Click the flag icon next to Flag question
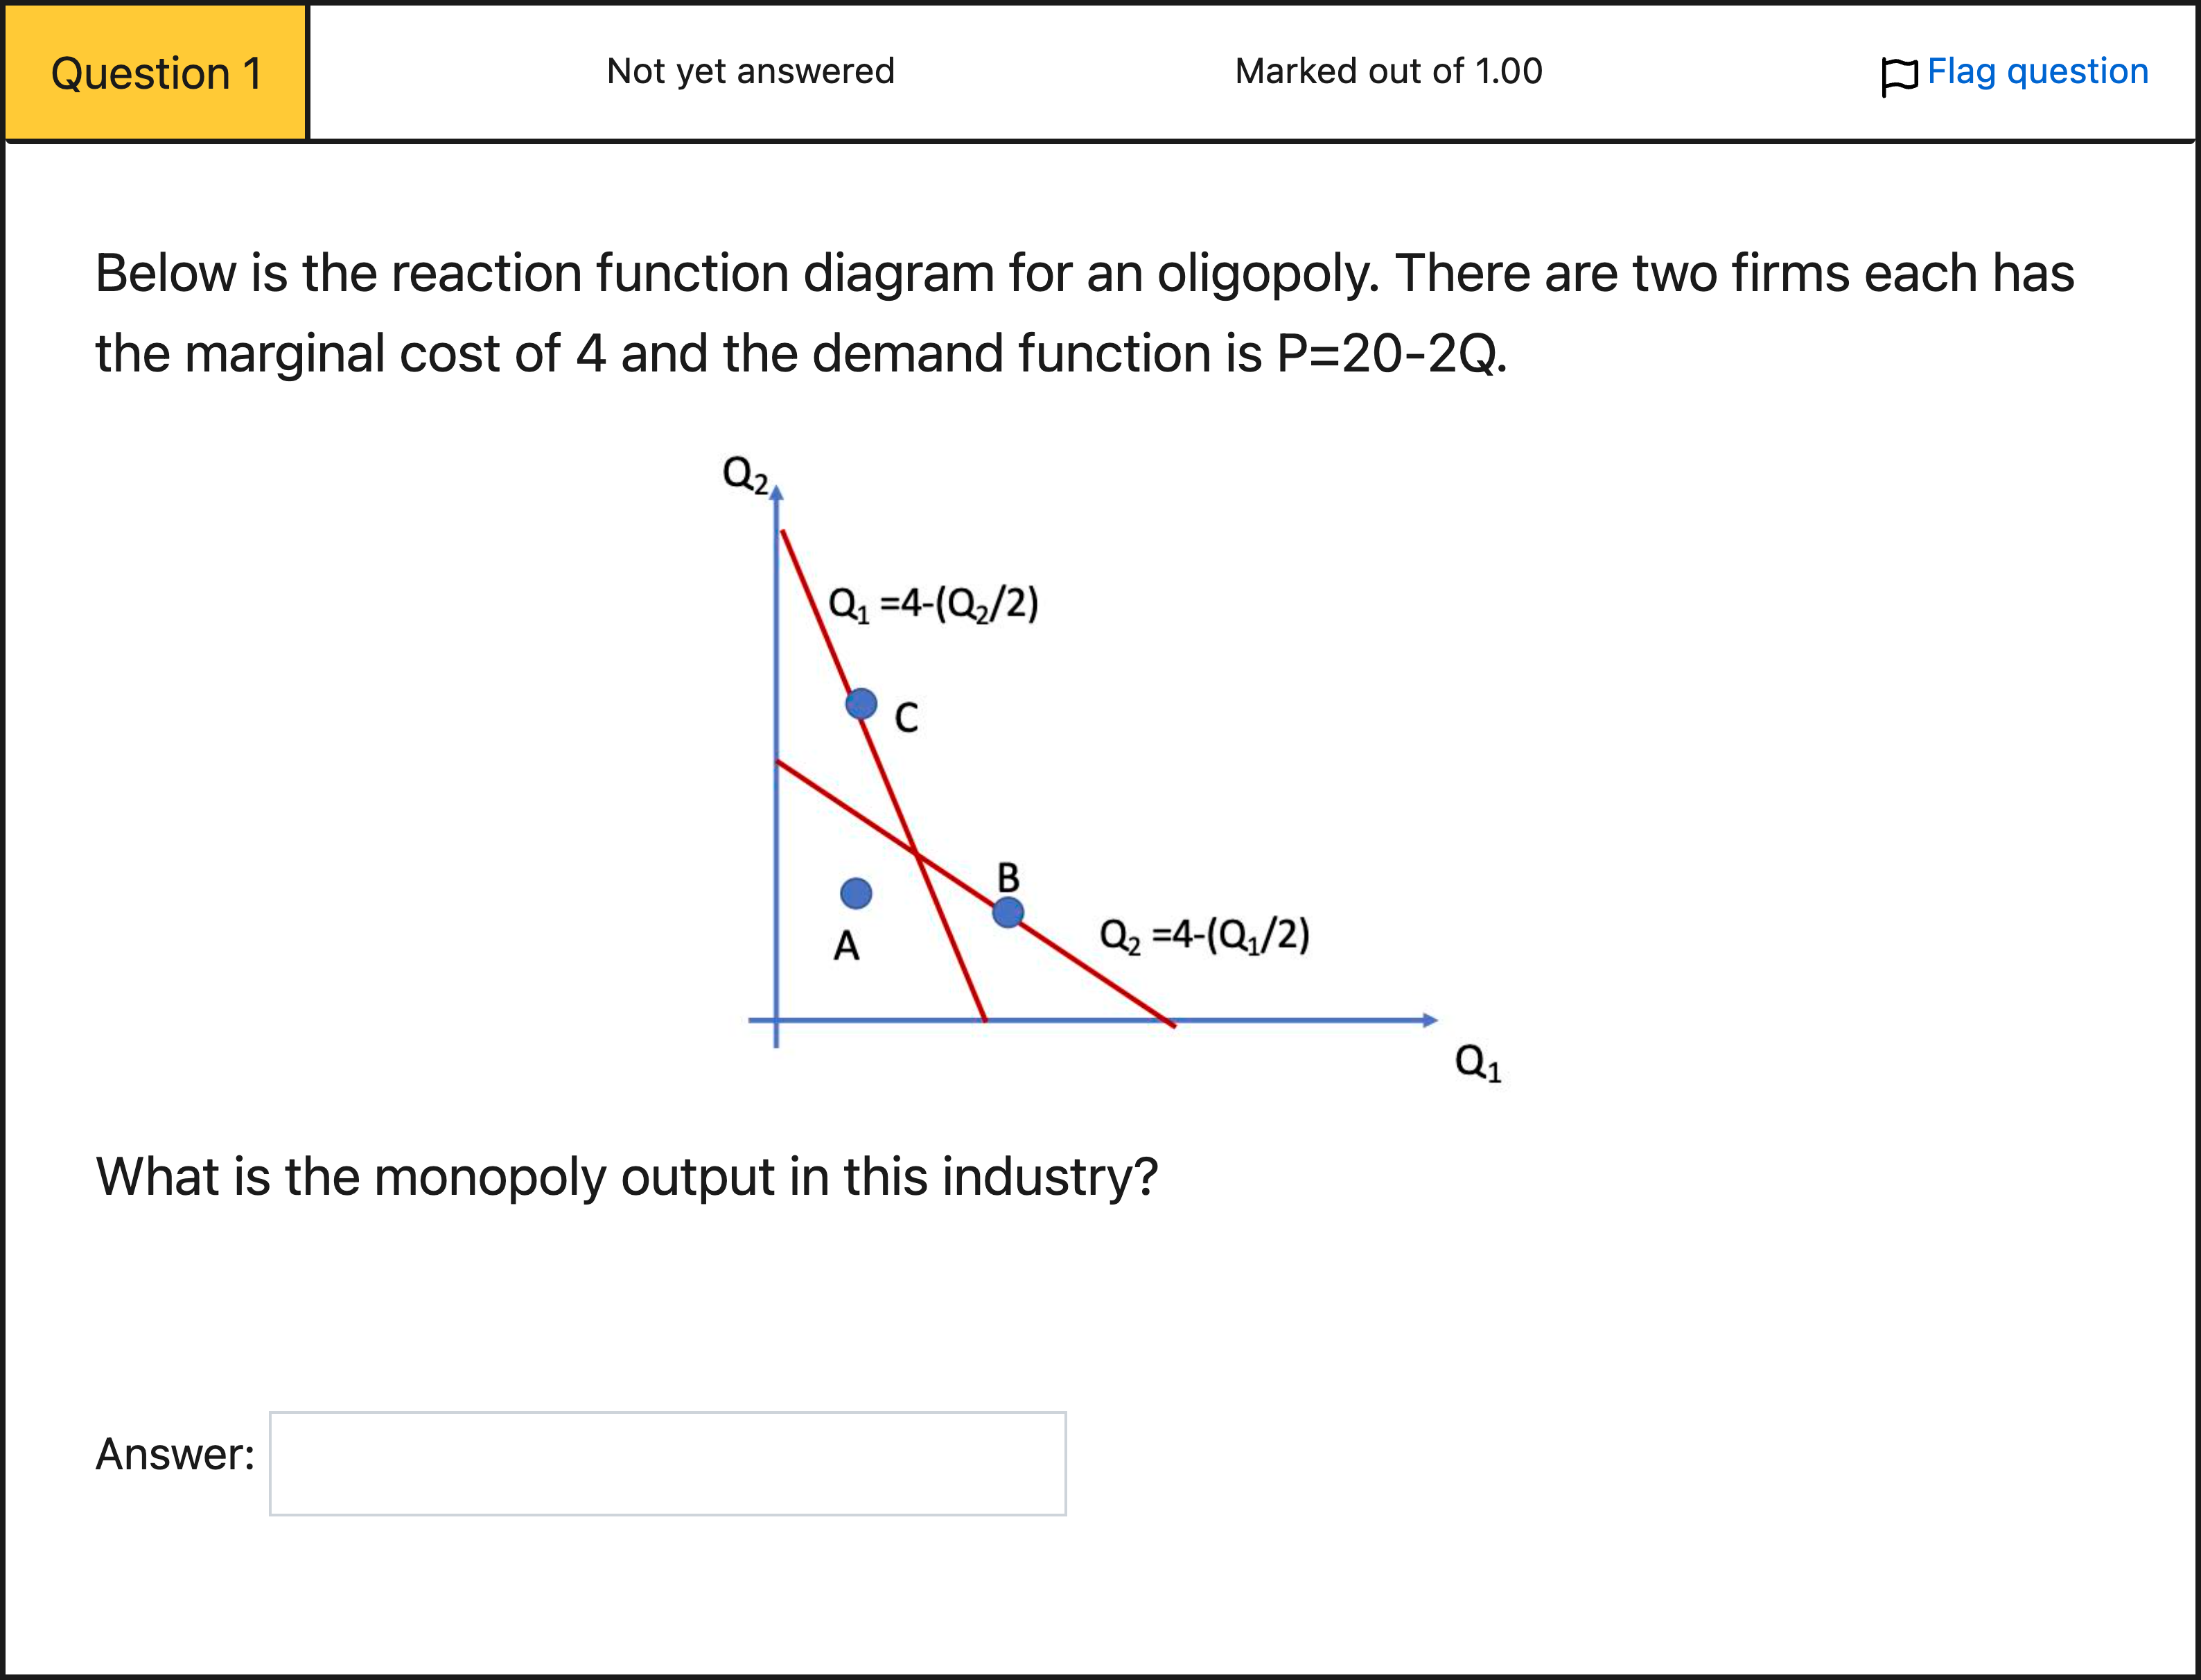Screen dimensions: 2201x1680 1902,71
